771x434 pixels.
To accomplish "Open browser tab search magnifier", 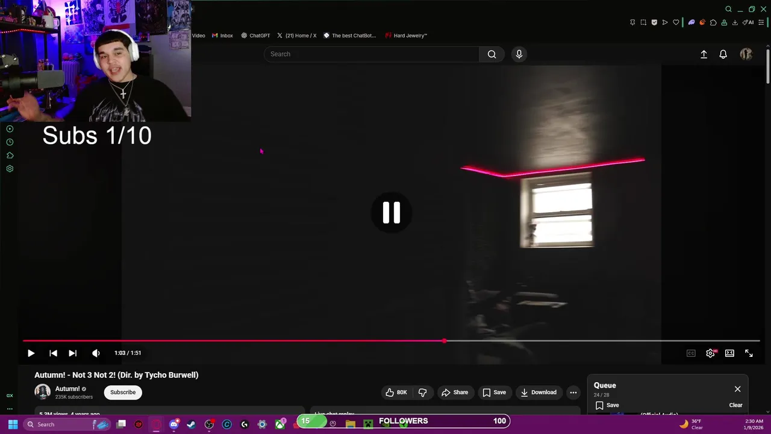I will tap(728, 9).
